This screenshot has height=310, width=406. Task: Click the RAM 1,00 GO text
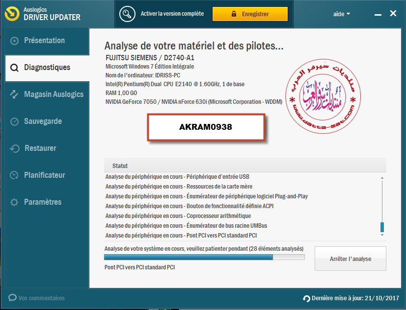[121, 93]
